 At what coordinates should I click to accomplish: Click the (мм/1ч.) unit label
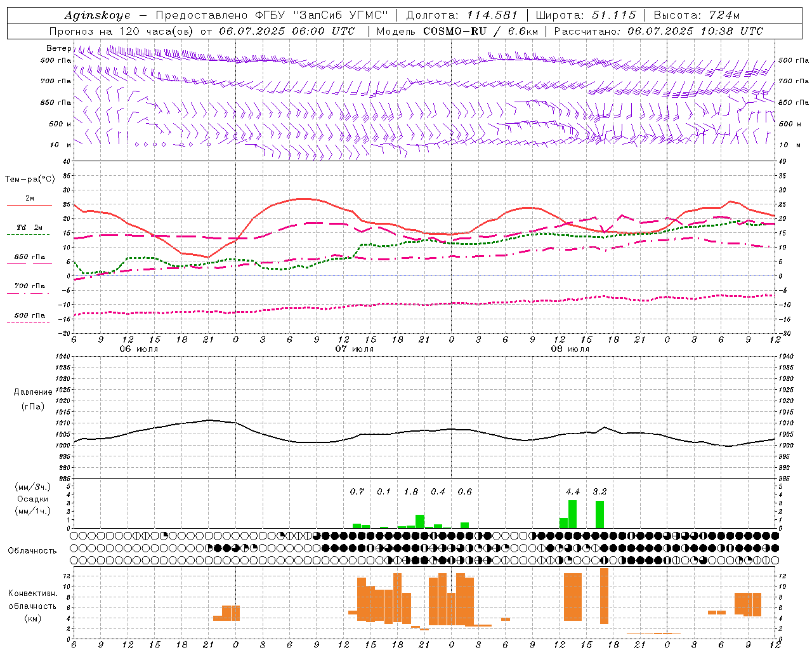(x=32, y=512)
